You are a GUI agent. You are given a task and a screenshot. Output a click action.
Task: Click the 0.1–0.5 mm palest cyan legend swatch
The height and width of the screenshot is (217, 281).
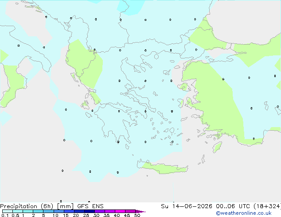[x=8, y=211]
